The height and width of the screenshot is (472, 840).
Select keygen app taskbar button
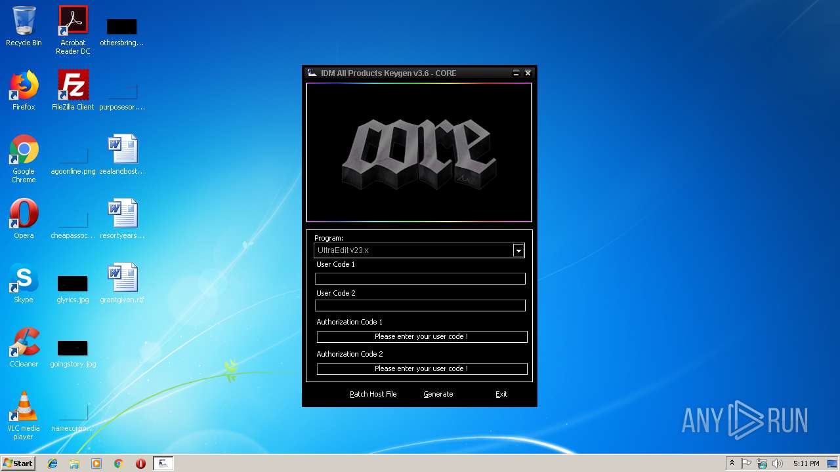163,463
